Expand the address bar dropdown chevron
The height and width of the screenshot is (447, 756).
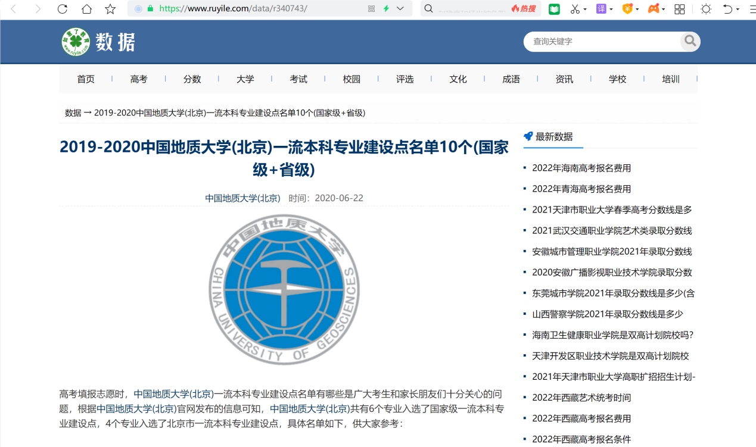(400, 9)
